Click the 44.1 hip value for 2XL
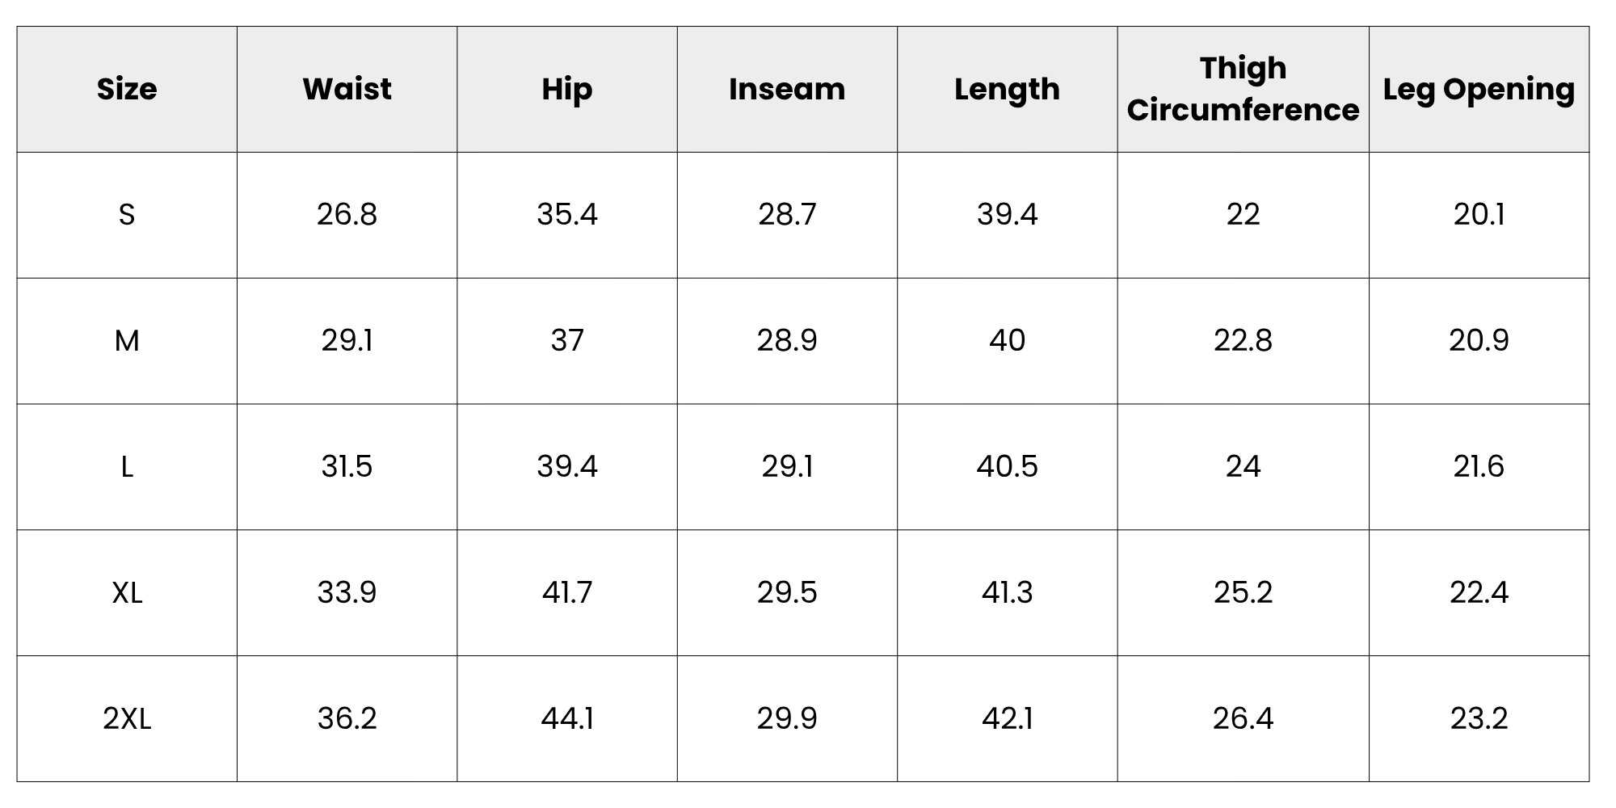 566,718
